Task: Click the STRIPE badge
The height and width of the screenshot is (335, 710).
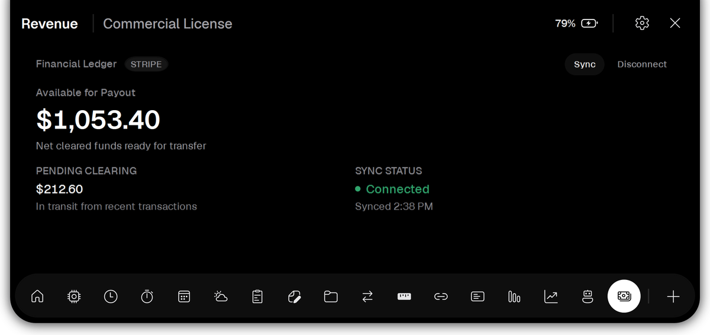Action: click(146, 64)
